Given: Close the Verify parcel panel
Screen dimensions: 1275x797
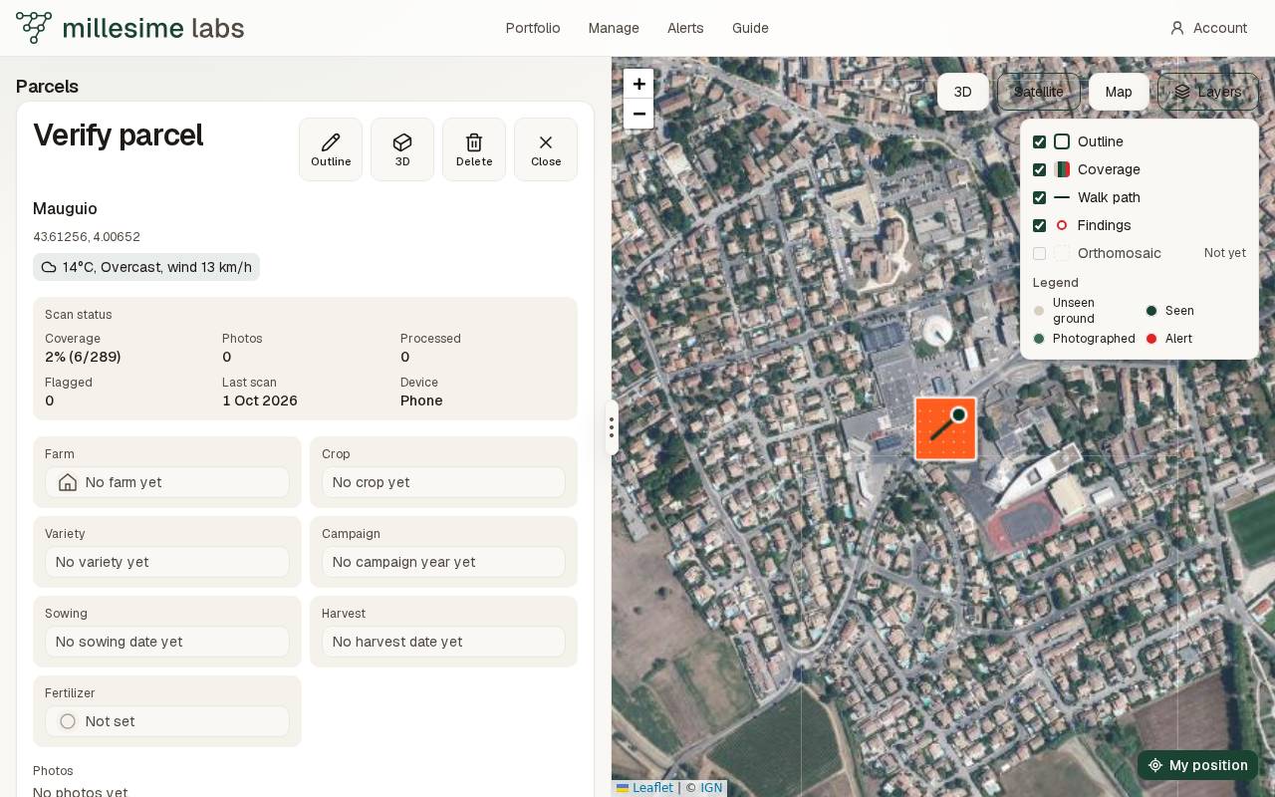Looking at the screenshot, I should (x=546, y=149).
